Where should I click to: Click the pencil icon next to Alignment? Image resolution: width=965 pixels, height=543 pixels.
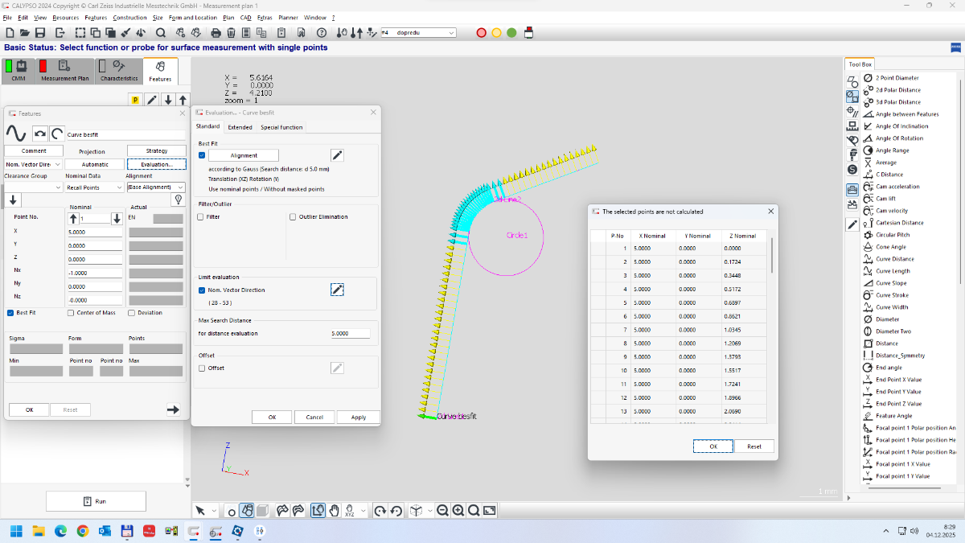338,155
